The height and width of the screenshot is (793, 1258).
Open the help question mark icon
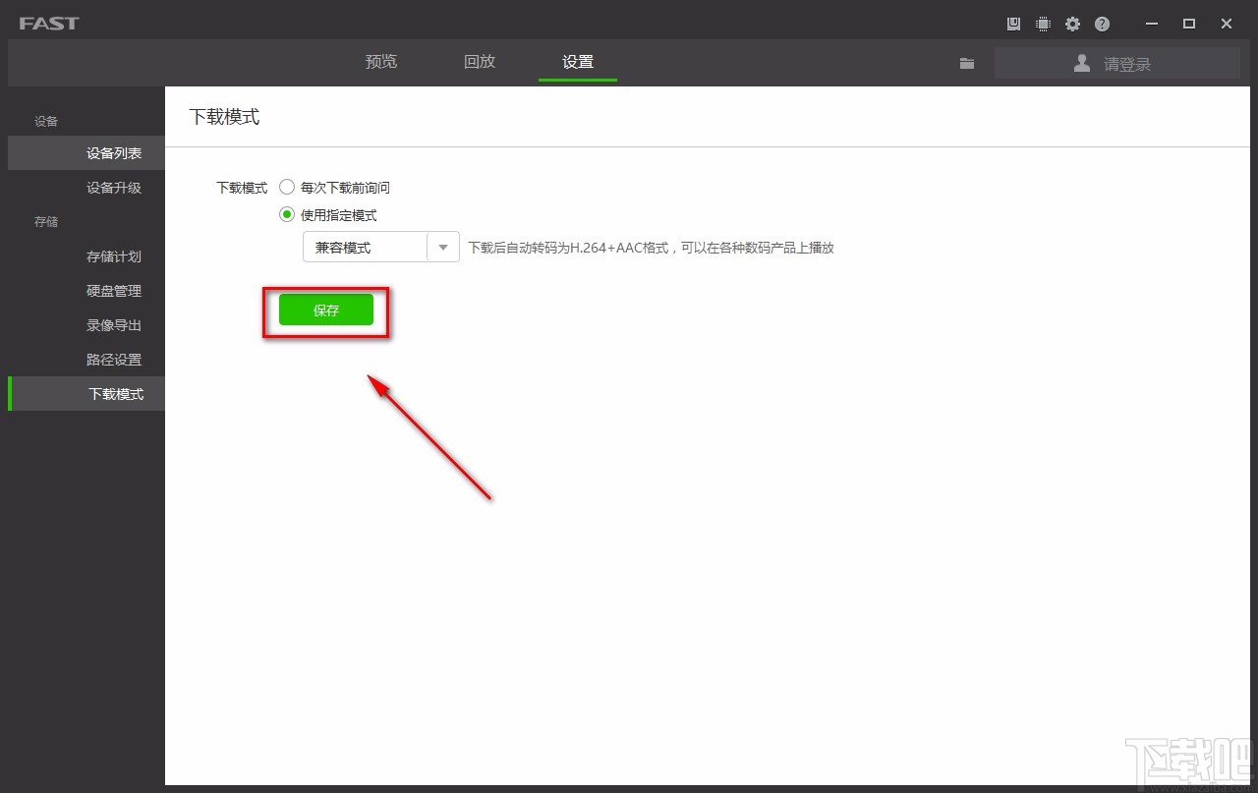coord(1102,23)
